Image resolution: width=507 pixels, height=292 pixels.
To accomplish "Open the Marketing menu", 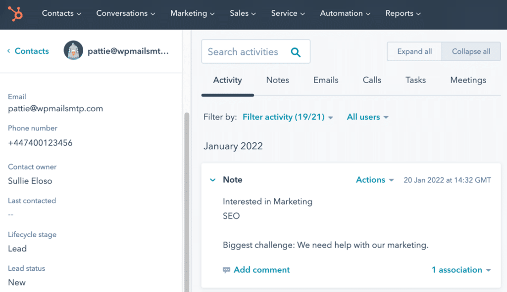I will [192, 13].
